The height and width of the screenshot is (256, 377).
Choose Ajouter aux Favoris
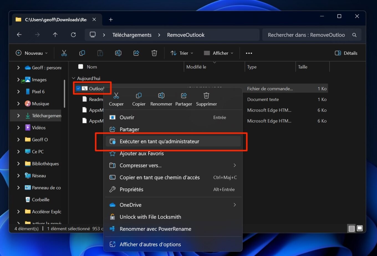point(173,153)
